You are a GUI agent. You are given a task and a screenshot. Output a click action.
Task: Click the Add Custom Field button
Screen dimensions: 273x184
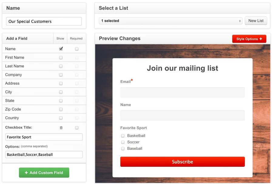point(44,172)
